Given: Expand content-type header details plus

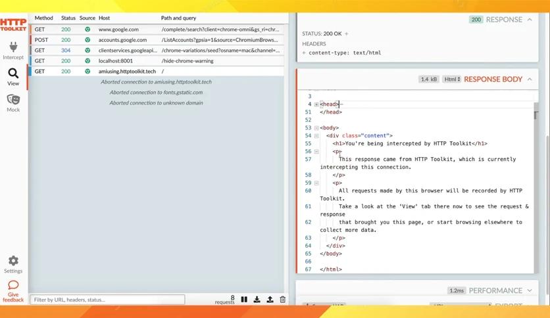Looking at the screenshot, I should (x=304, y=53).
